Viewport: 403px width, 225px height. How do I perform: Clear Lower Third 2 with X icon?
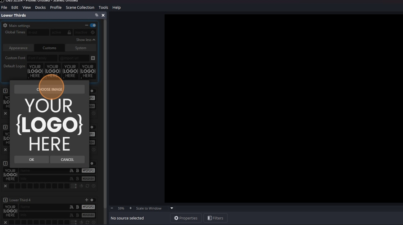[5, 150]
